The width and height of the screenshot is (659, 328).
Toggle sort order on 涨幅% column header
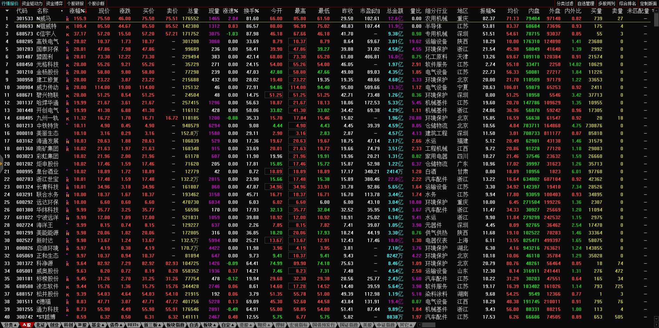pyautogui.click(x=77, y=11)
